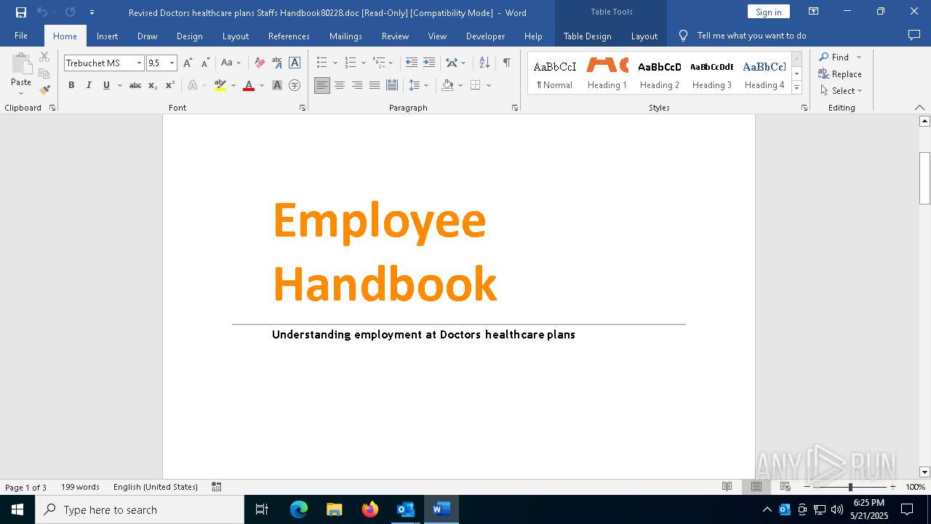Viewport: 931px width, 524px height.
Task: Click the zoom slider handle
Action: (x=850, y=487)
